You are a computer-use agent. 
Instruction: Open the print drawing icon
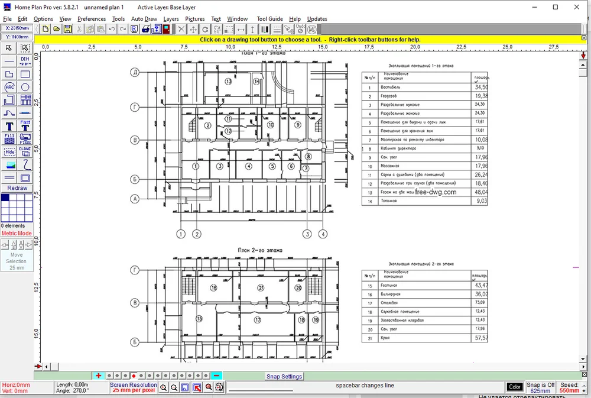click(x=145, y=29)
